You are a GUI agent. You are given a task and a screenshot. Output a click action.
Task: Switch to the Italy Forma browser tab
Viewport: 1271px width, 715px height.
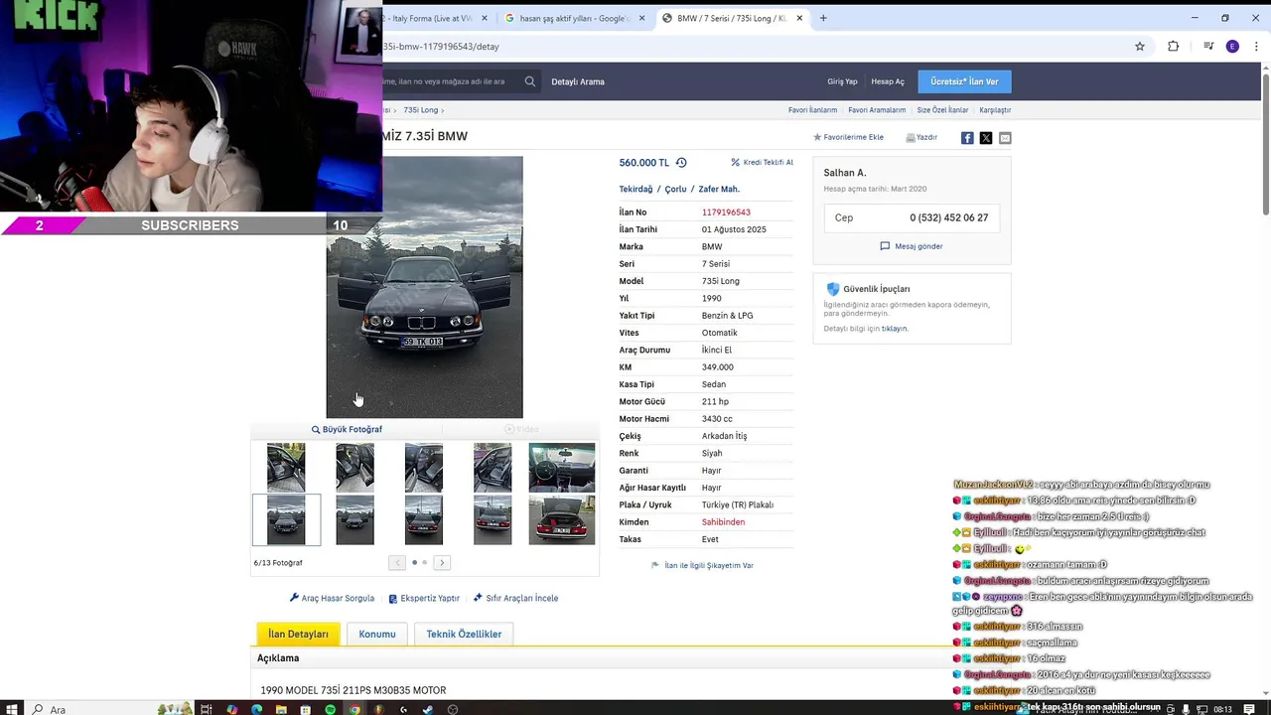(432, 18)
